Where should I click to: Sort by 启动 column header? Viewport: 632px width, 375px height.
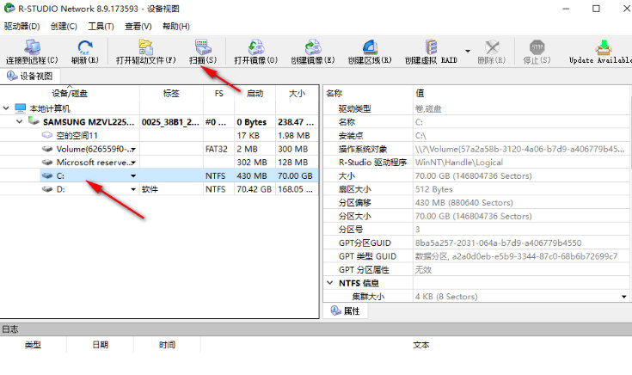(x=255, y=94)
